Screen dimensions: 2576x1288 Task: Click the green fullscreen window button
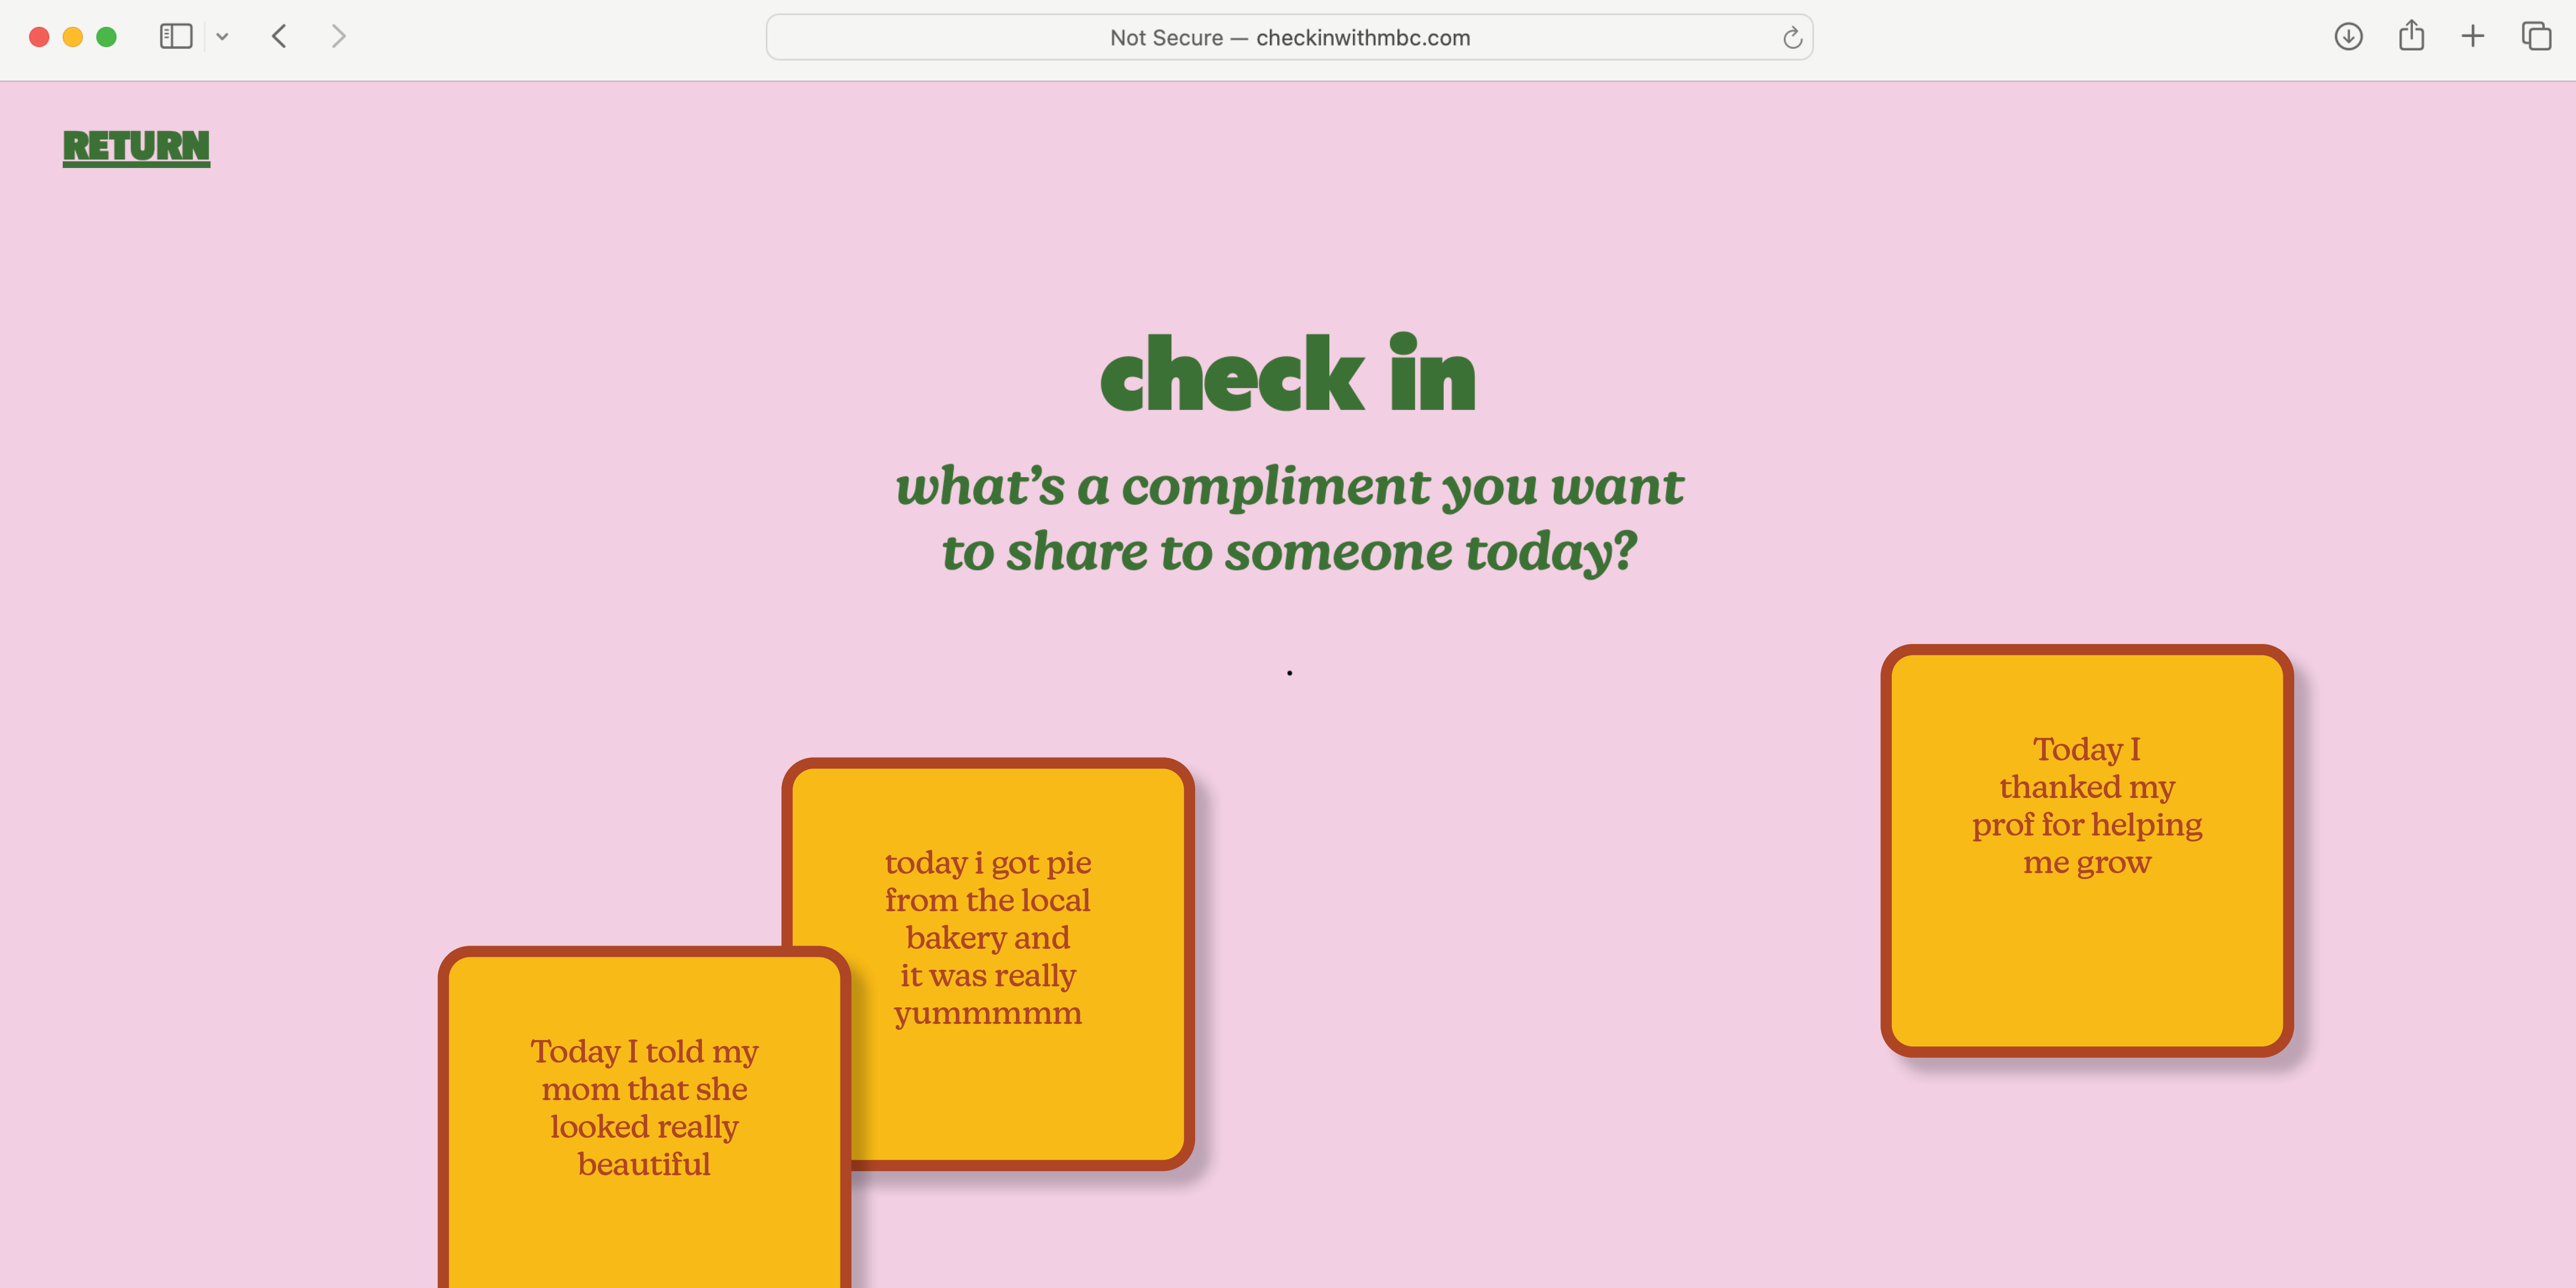tap(106, 37)
